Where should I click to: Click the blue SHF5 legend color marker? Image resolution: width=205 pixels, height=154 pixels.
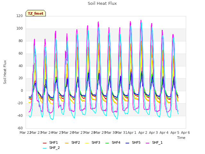point(127,143)
